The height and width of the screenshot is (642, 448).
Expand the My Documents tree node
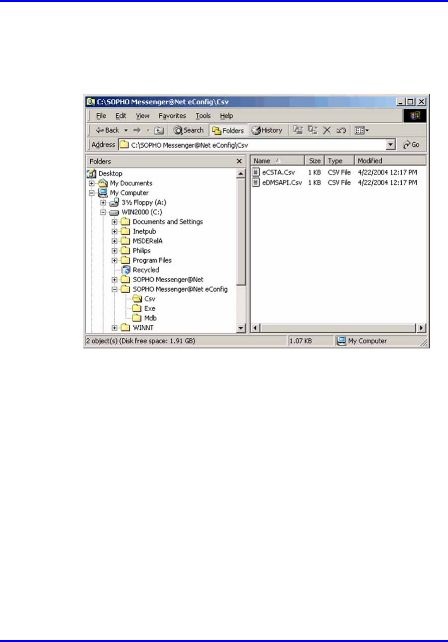click(x=92, y=183)
